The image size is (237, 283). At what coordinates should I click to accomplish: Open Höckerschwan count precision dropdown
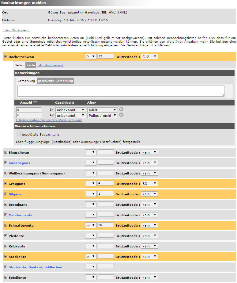tap(91, 57)
